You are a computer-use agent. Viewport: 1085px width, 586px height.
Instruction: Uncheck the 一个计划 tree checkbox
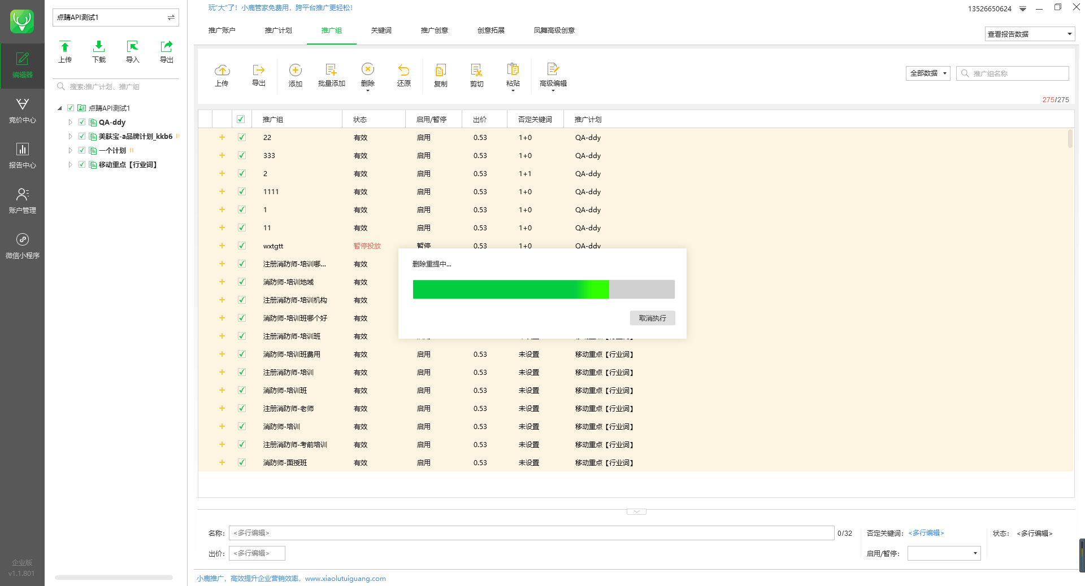82,150
